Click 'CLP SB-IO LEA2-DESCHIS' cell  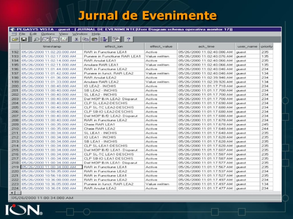click(x=114, y=112)
